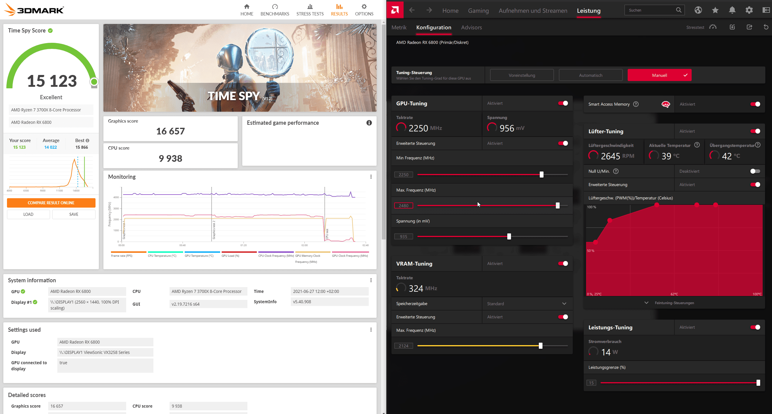Click the Leistungsgrenze slider handle

click(758, 383)
